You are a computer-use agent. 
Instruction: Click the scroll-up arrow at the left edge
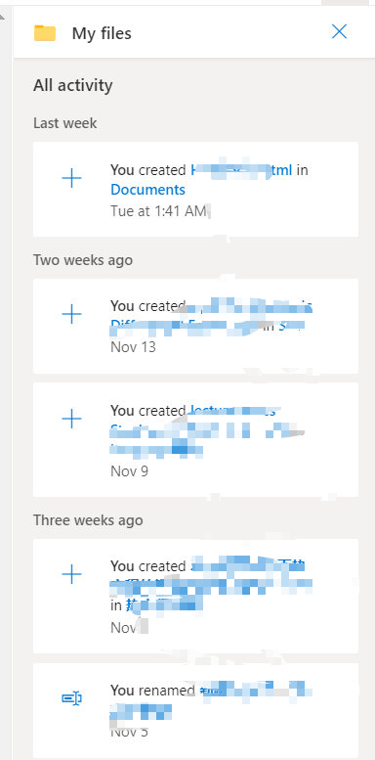pyautogui.click(x=2, y=17)
